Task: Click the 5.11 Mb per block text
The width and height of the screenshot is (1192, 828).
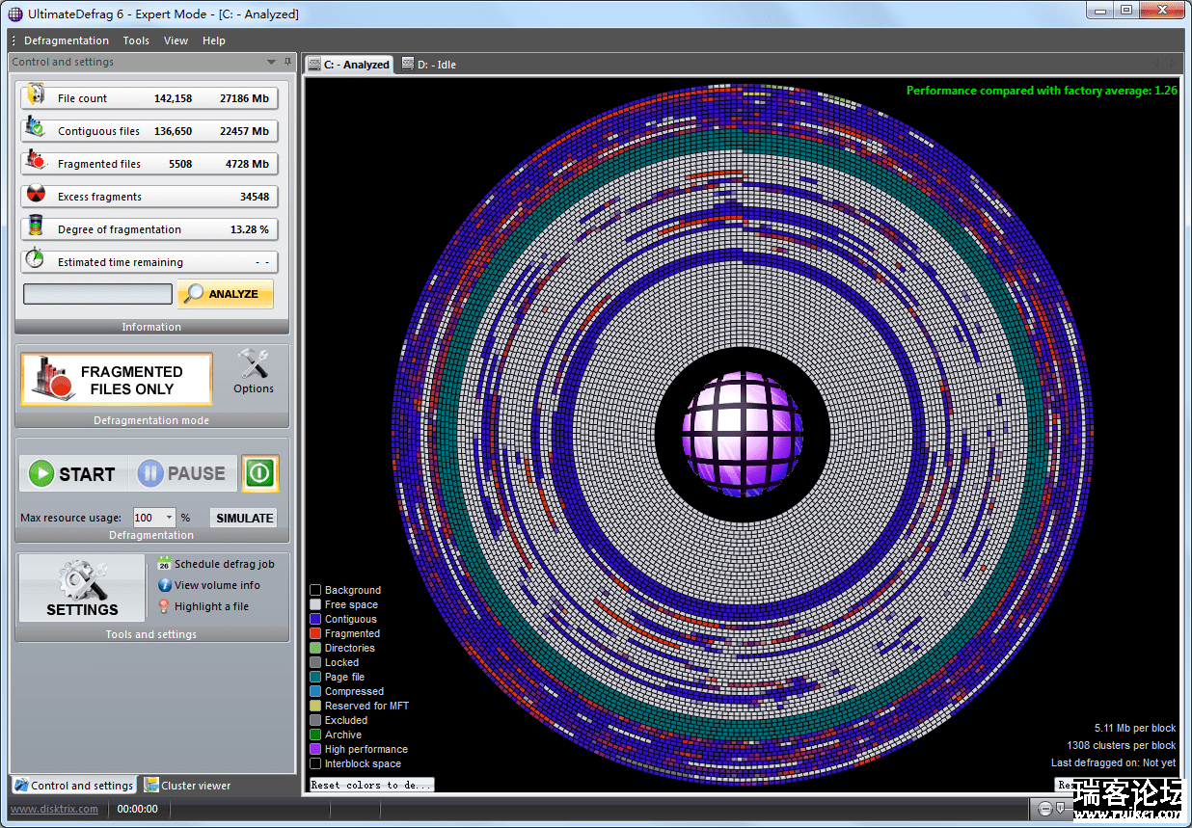Action: pyautogui.click(x=1135, y=728)
